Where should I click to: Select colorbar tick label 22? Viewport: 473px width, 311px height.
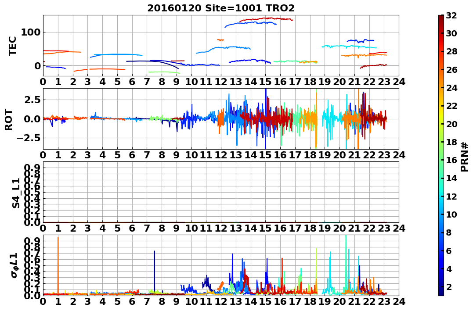coord(451,106)
